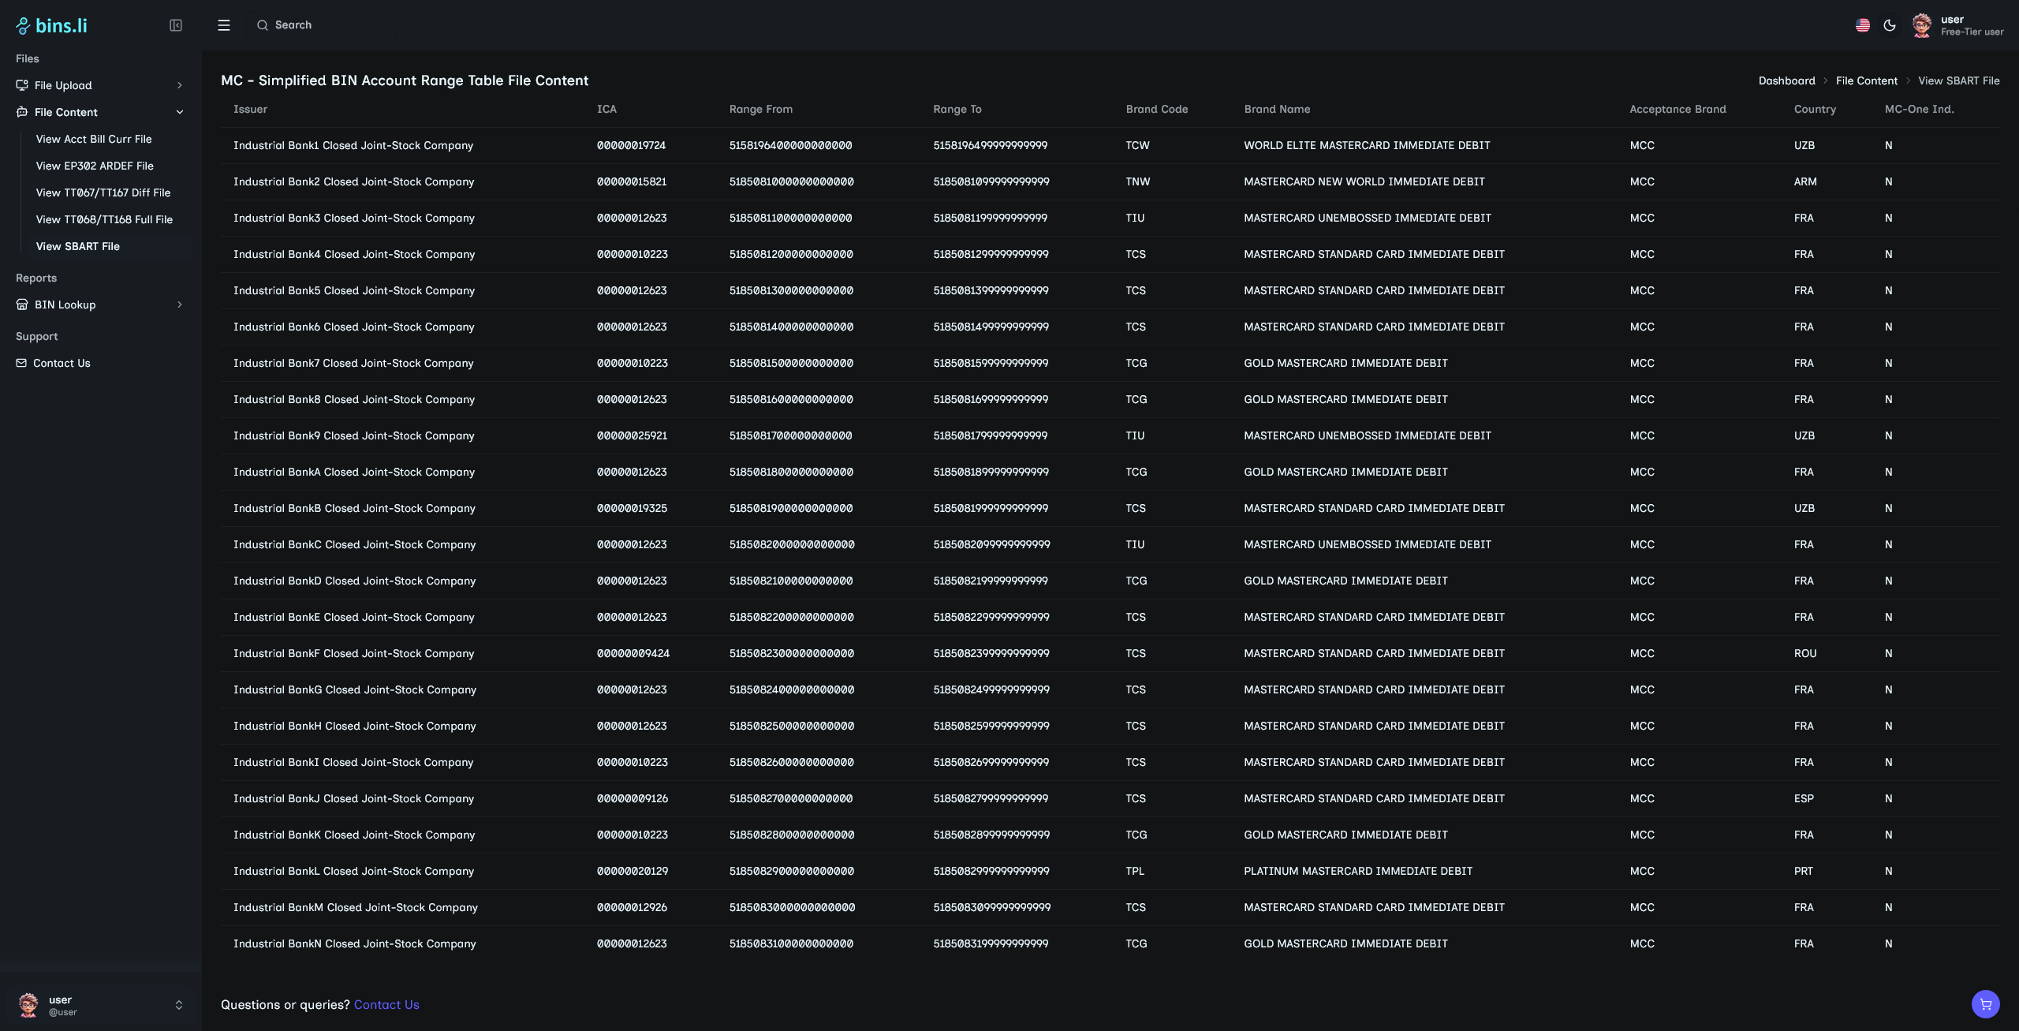Screen dimensions: 2019x1031
Task: Open View EP302 ARDEF File
Action: tap(95, 166)
